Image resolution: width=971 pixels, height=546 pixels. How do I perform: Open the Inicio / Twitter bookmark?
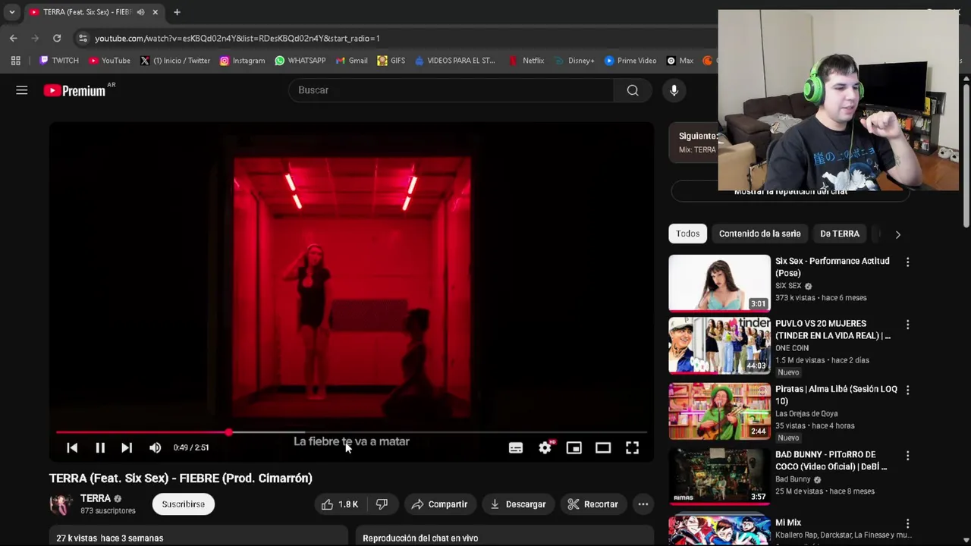point(175,61)
